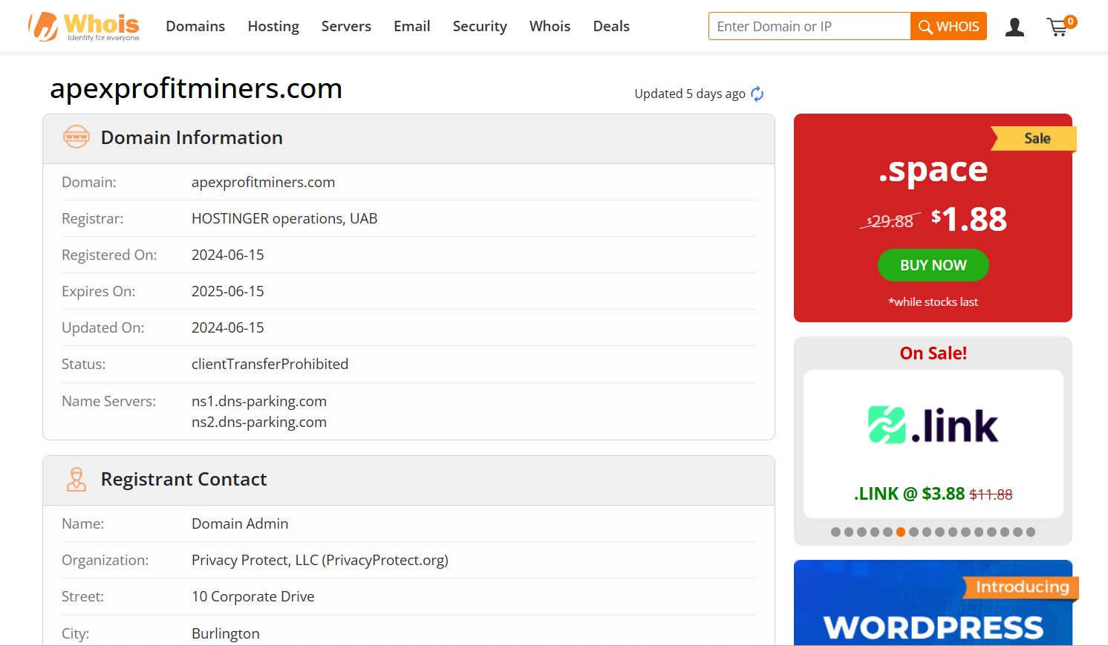Open the Security menu
This screenshot has width=1108, height=646.
[x=480, y=26]
